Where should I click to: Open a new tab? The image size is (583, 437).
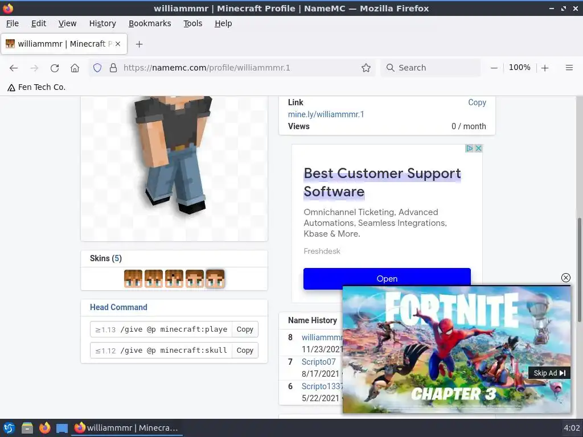pos(139,44)
